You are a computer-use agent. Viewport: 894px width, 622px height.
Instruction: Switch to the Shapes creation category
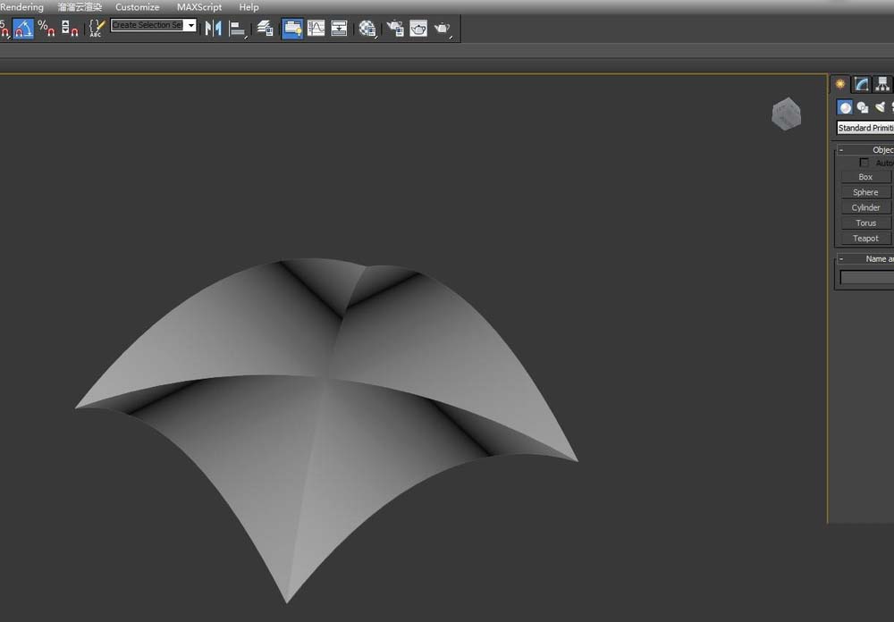862,106
